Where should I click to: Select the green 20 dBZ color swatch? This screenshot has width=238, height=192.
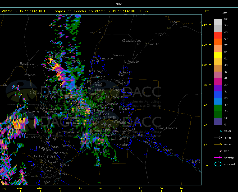tap(218, 108)
